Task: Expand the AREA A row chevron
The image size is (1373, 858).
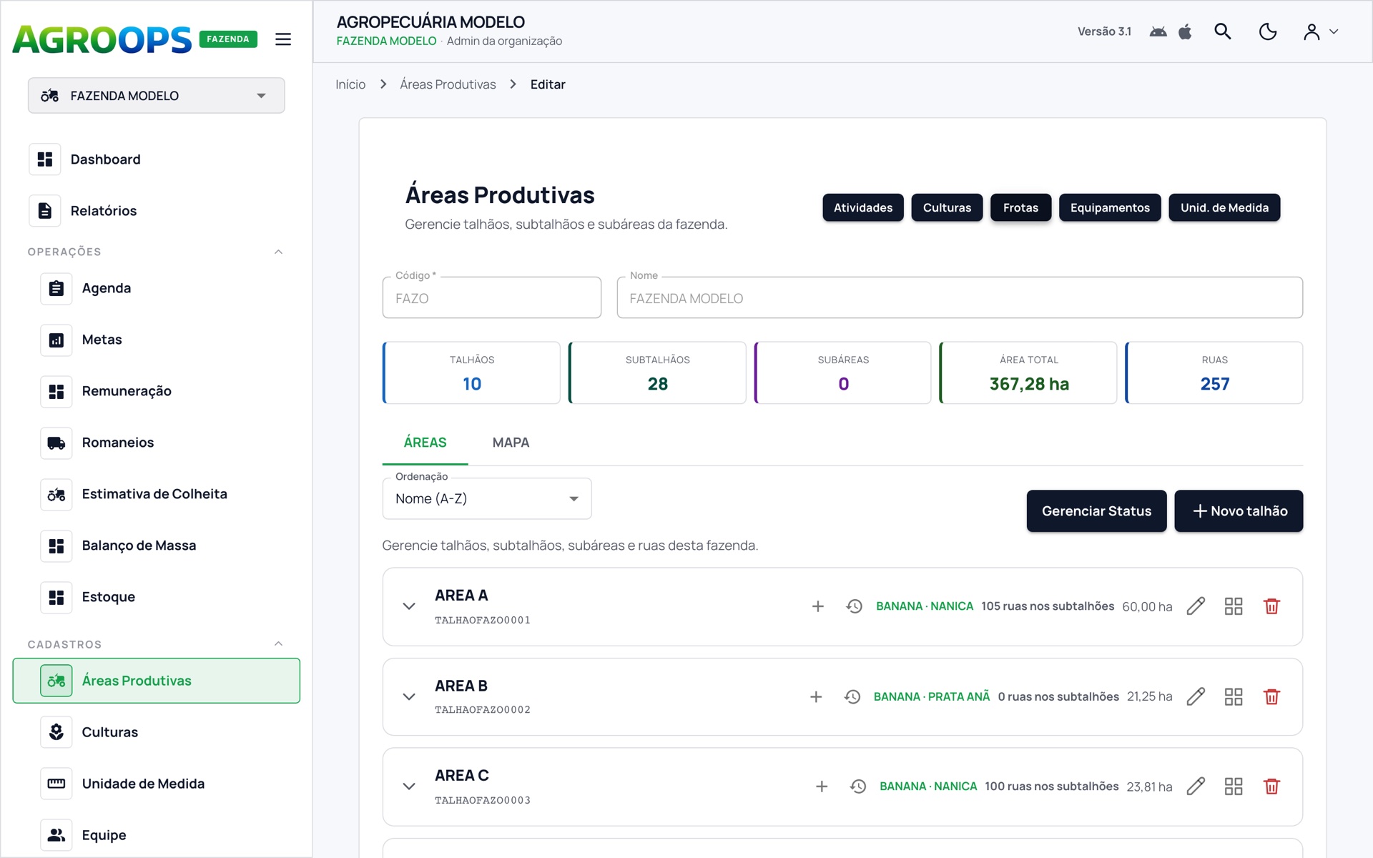Action: [409, 606]
